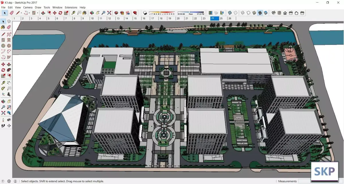The height and width of the screenshot is (184, 344).
Task: Enable the Hidden Line face style
Action: [249, 13]
